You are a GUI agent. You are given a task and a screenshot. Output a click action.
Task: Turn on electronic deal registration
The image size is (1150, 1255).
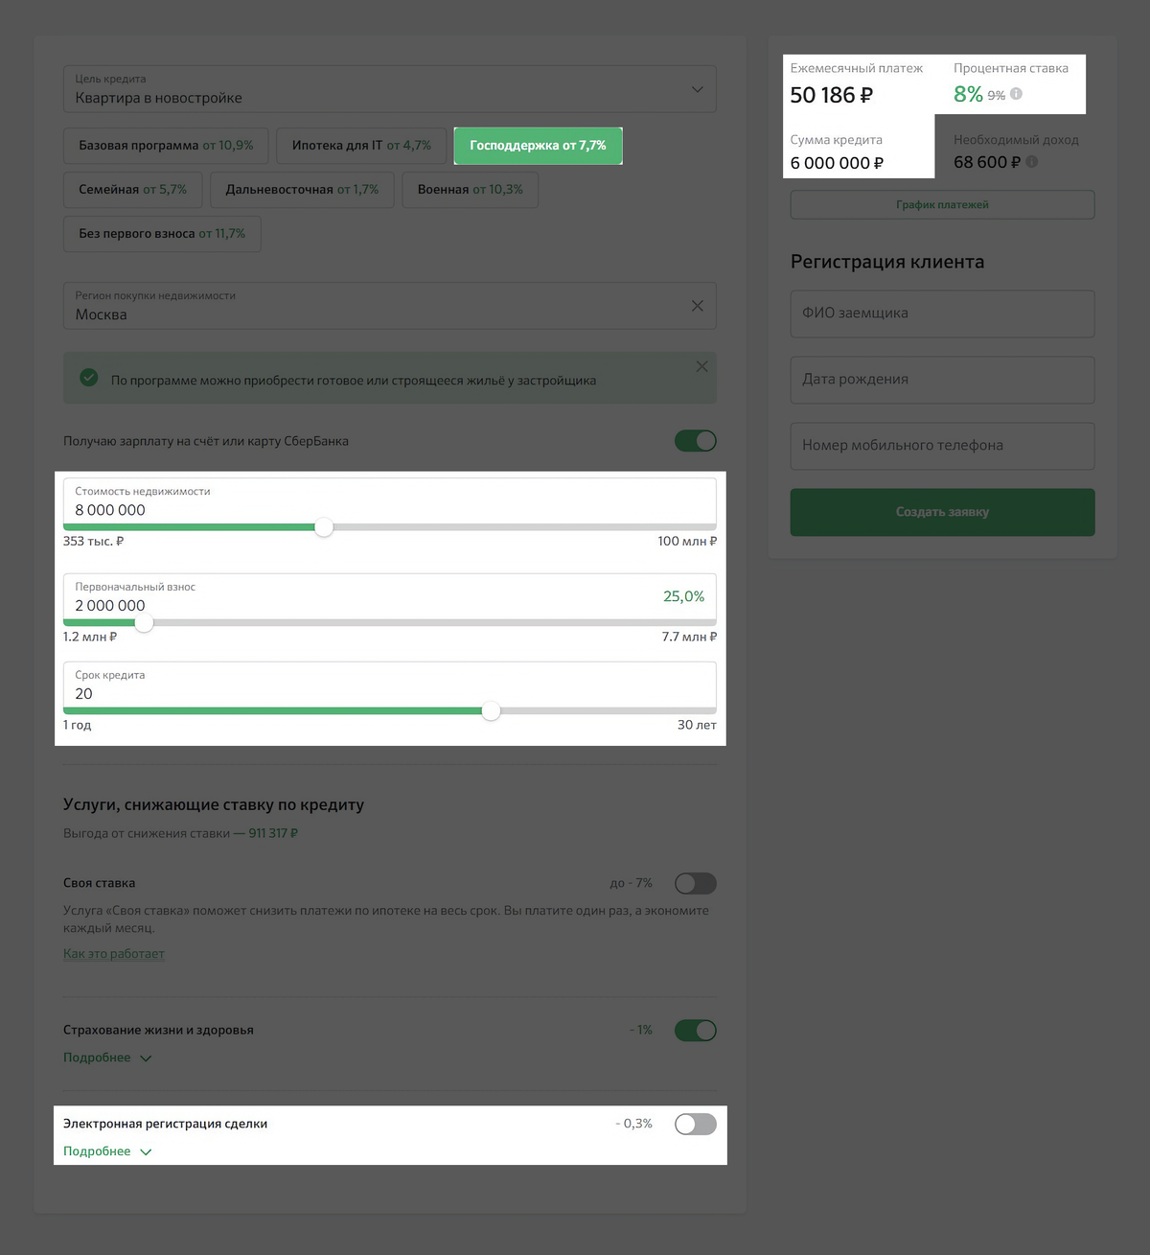tap(696, 1124)
